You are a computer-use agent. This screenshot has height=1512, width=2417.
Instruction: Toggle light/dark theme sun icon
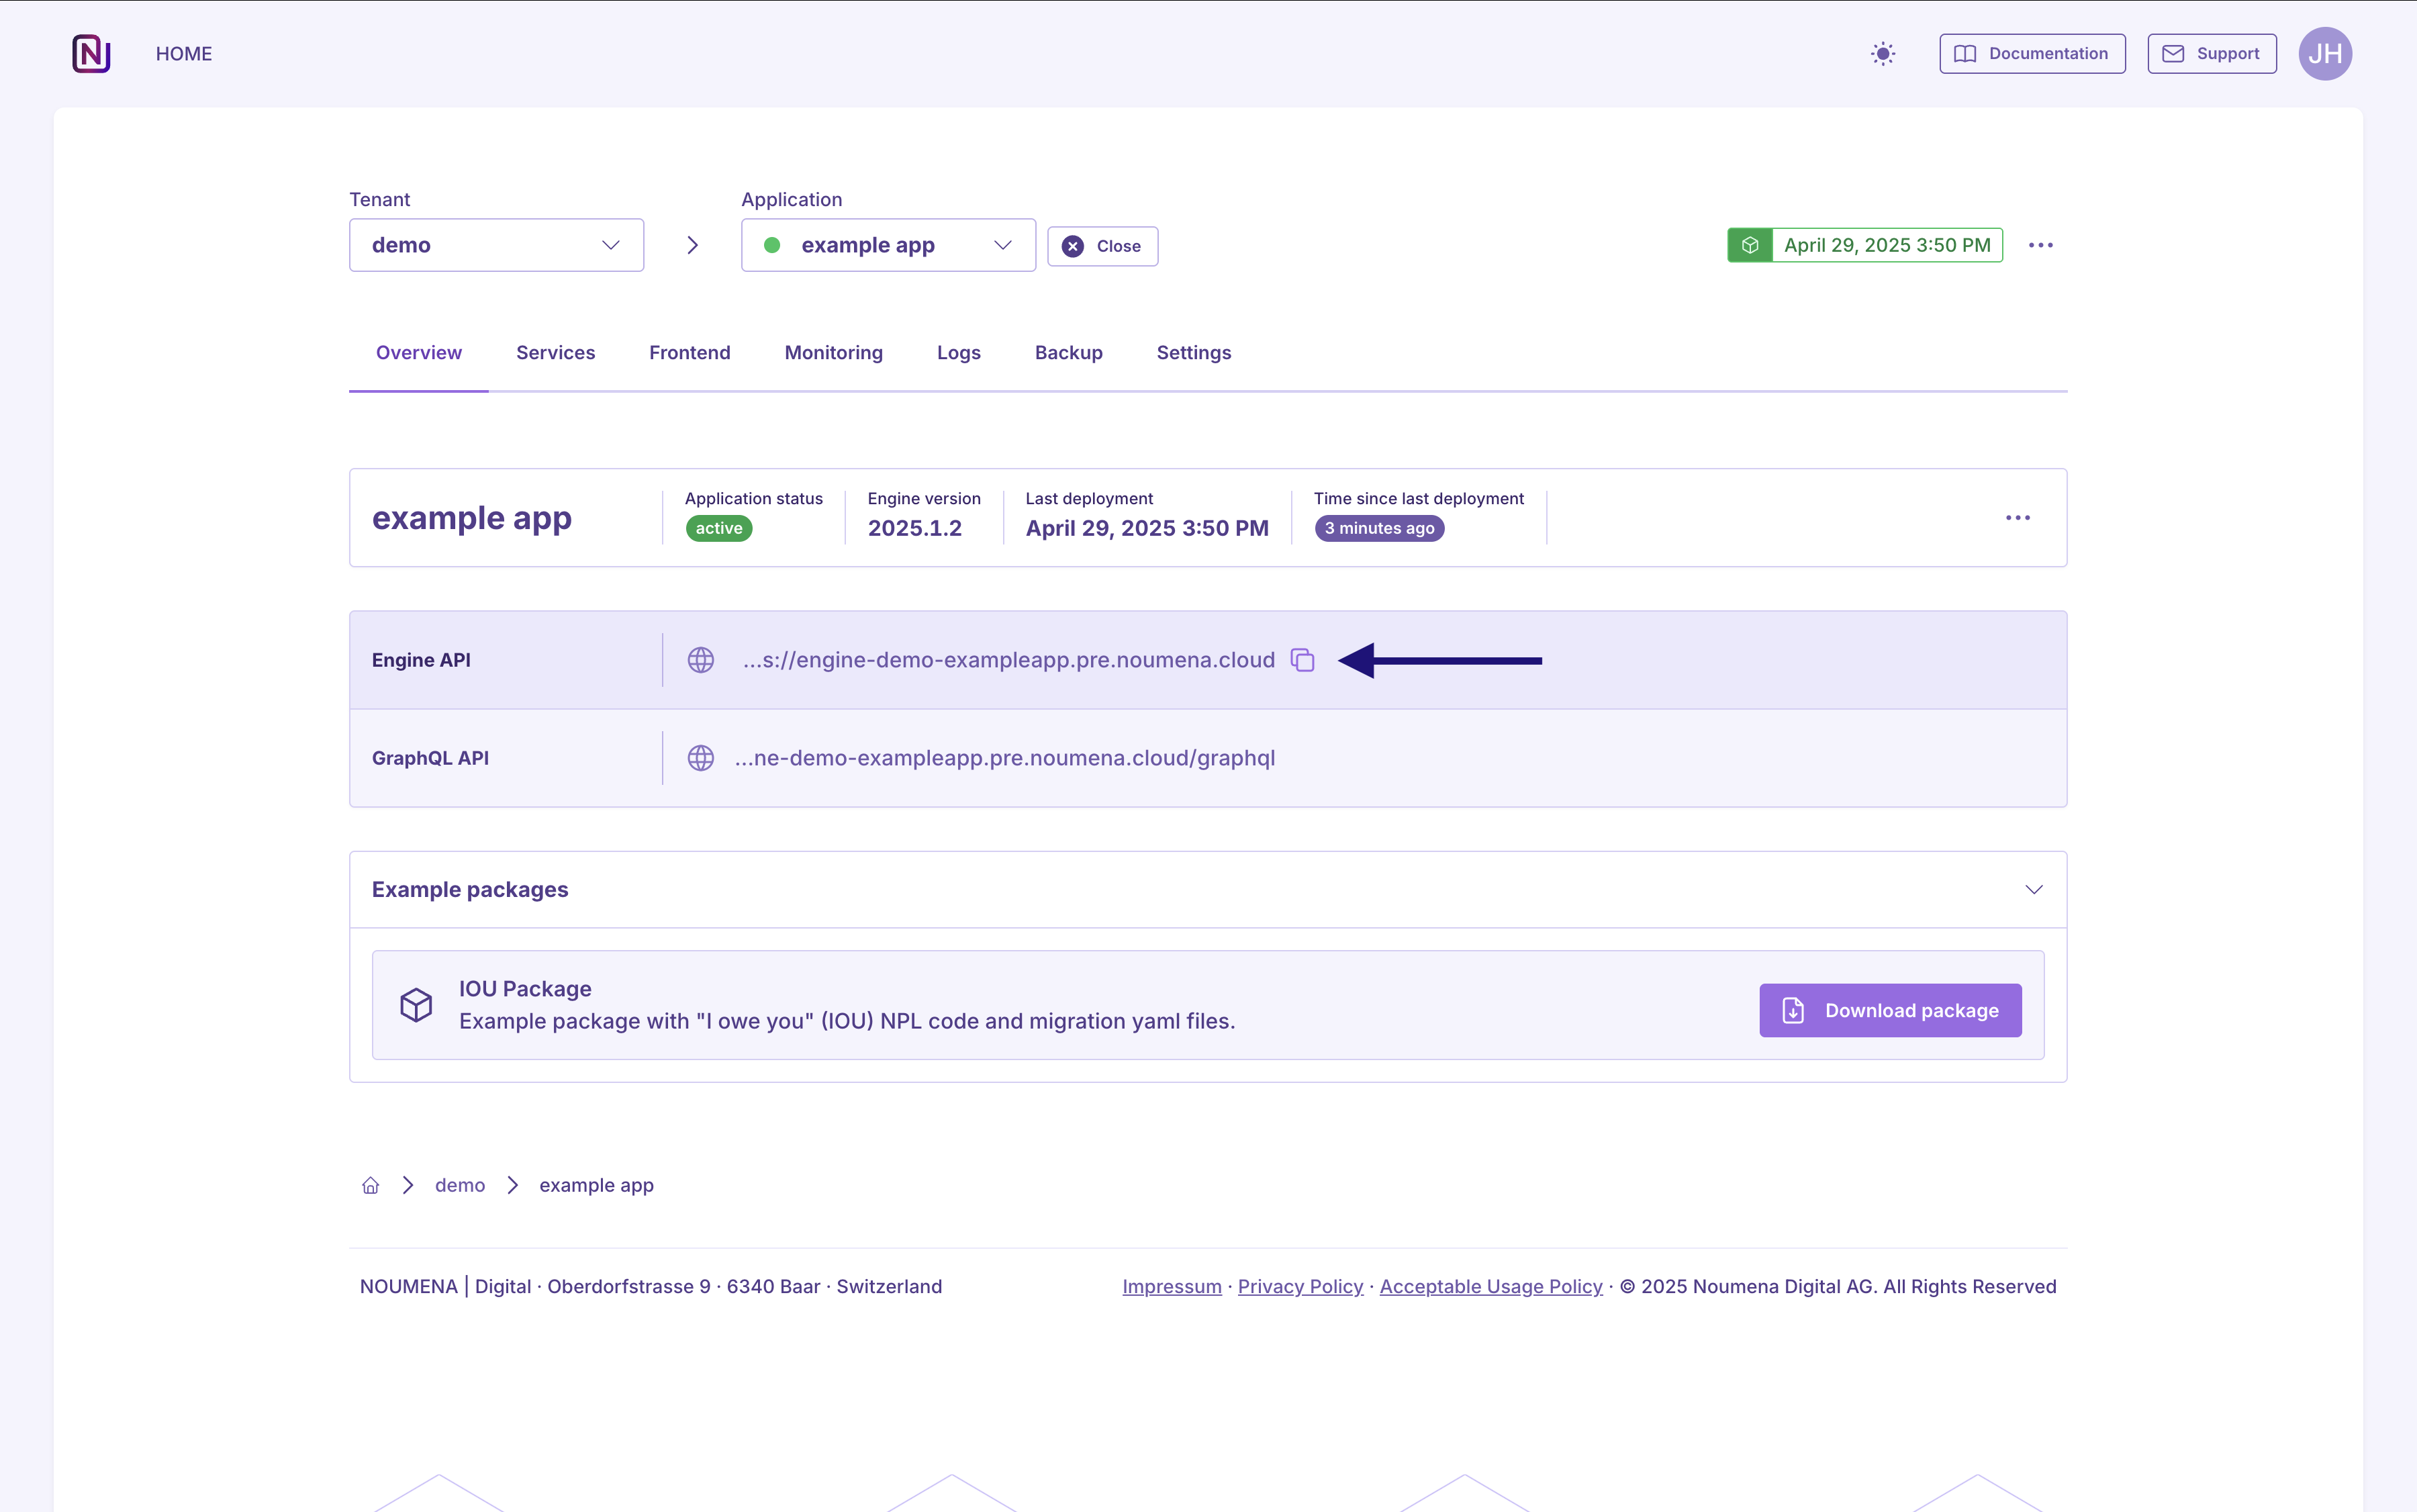click(x=1883, y=54)
